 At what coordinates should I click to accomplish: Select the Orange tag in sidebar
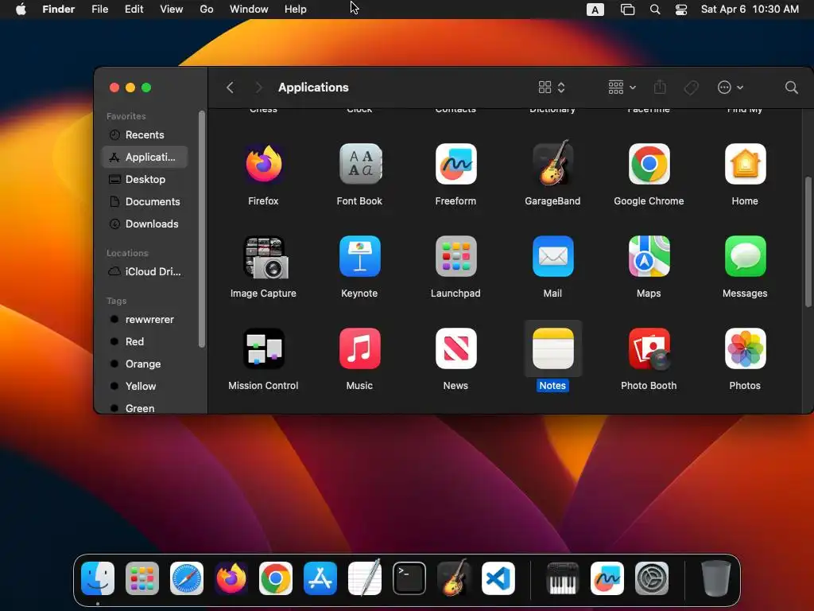(x=145, y=364)
